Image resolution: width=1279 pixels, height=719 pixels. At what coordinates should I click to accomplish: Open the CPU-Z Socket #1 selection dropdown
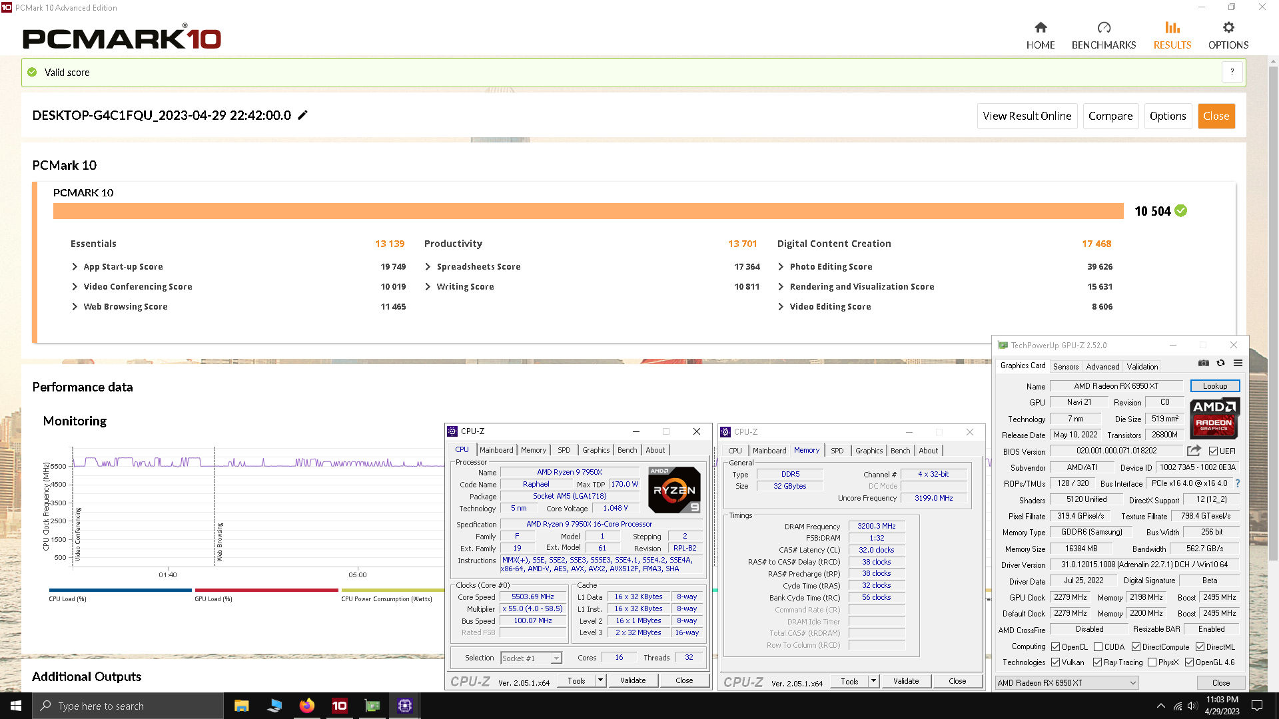tap(531, 658)
